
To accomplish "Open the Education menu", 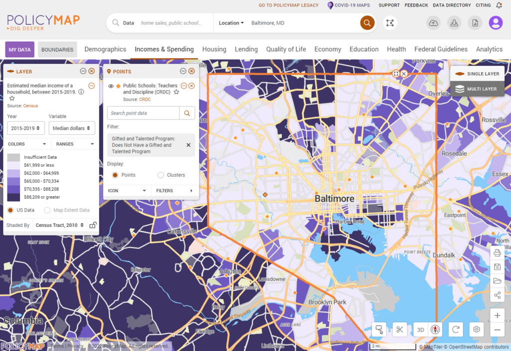I will pos(364,49).
